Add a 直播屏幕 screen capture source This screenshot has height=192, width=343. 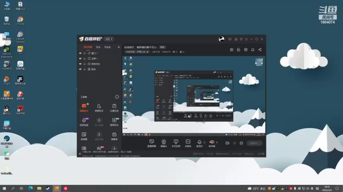click(152, 143)
